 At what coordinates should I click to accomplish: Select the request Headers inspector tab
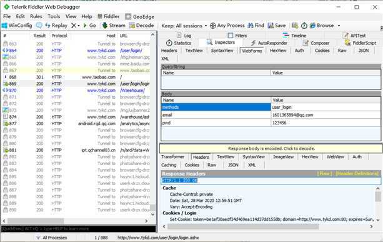pos(169,51)
